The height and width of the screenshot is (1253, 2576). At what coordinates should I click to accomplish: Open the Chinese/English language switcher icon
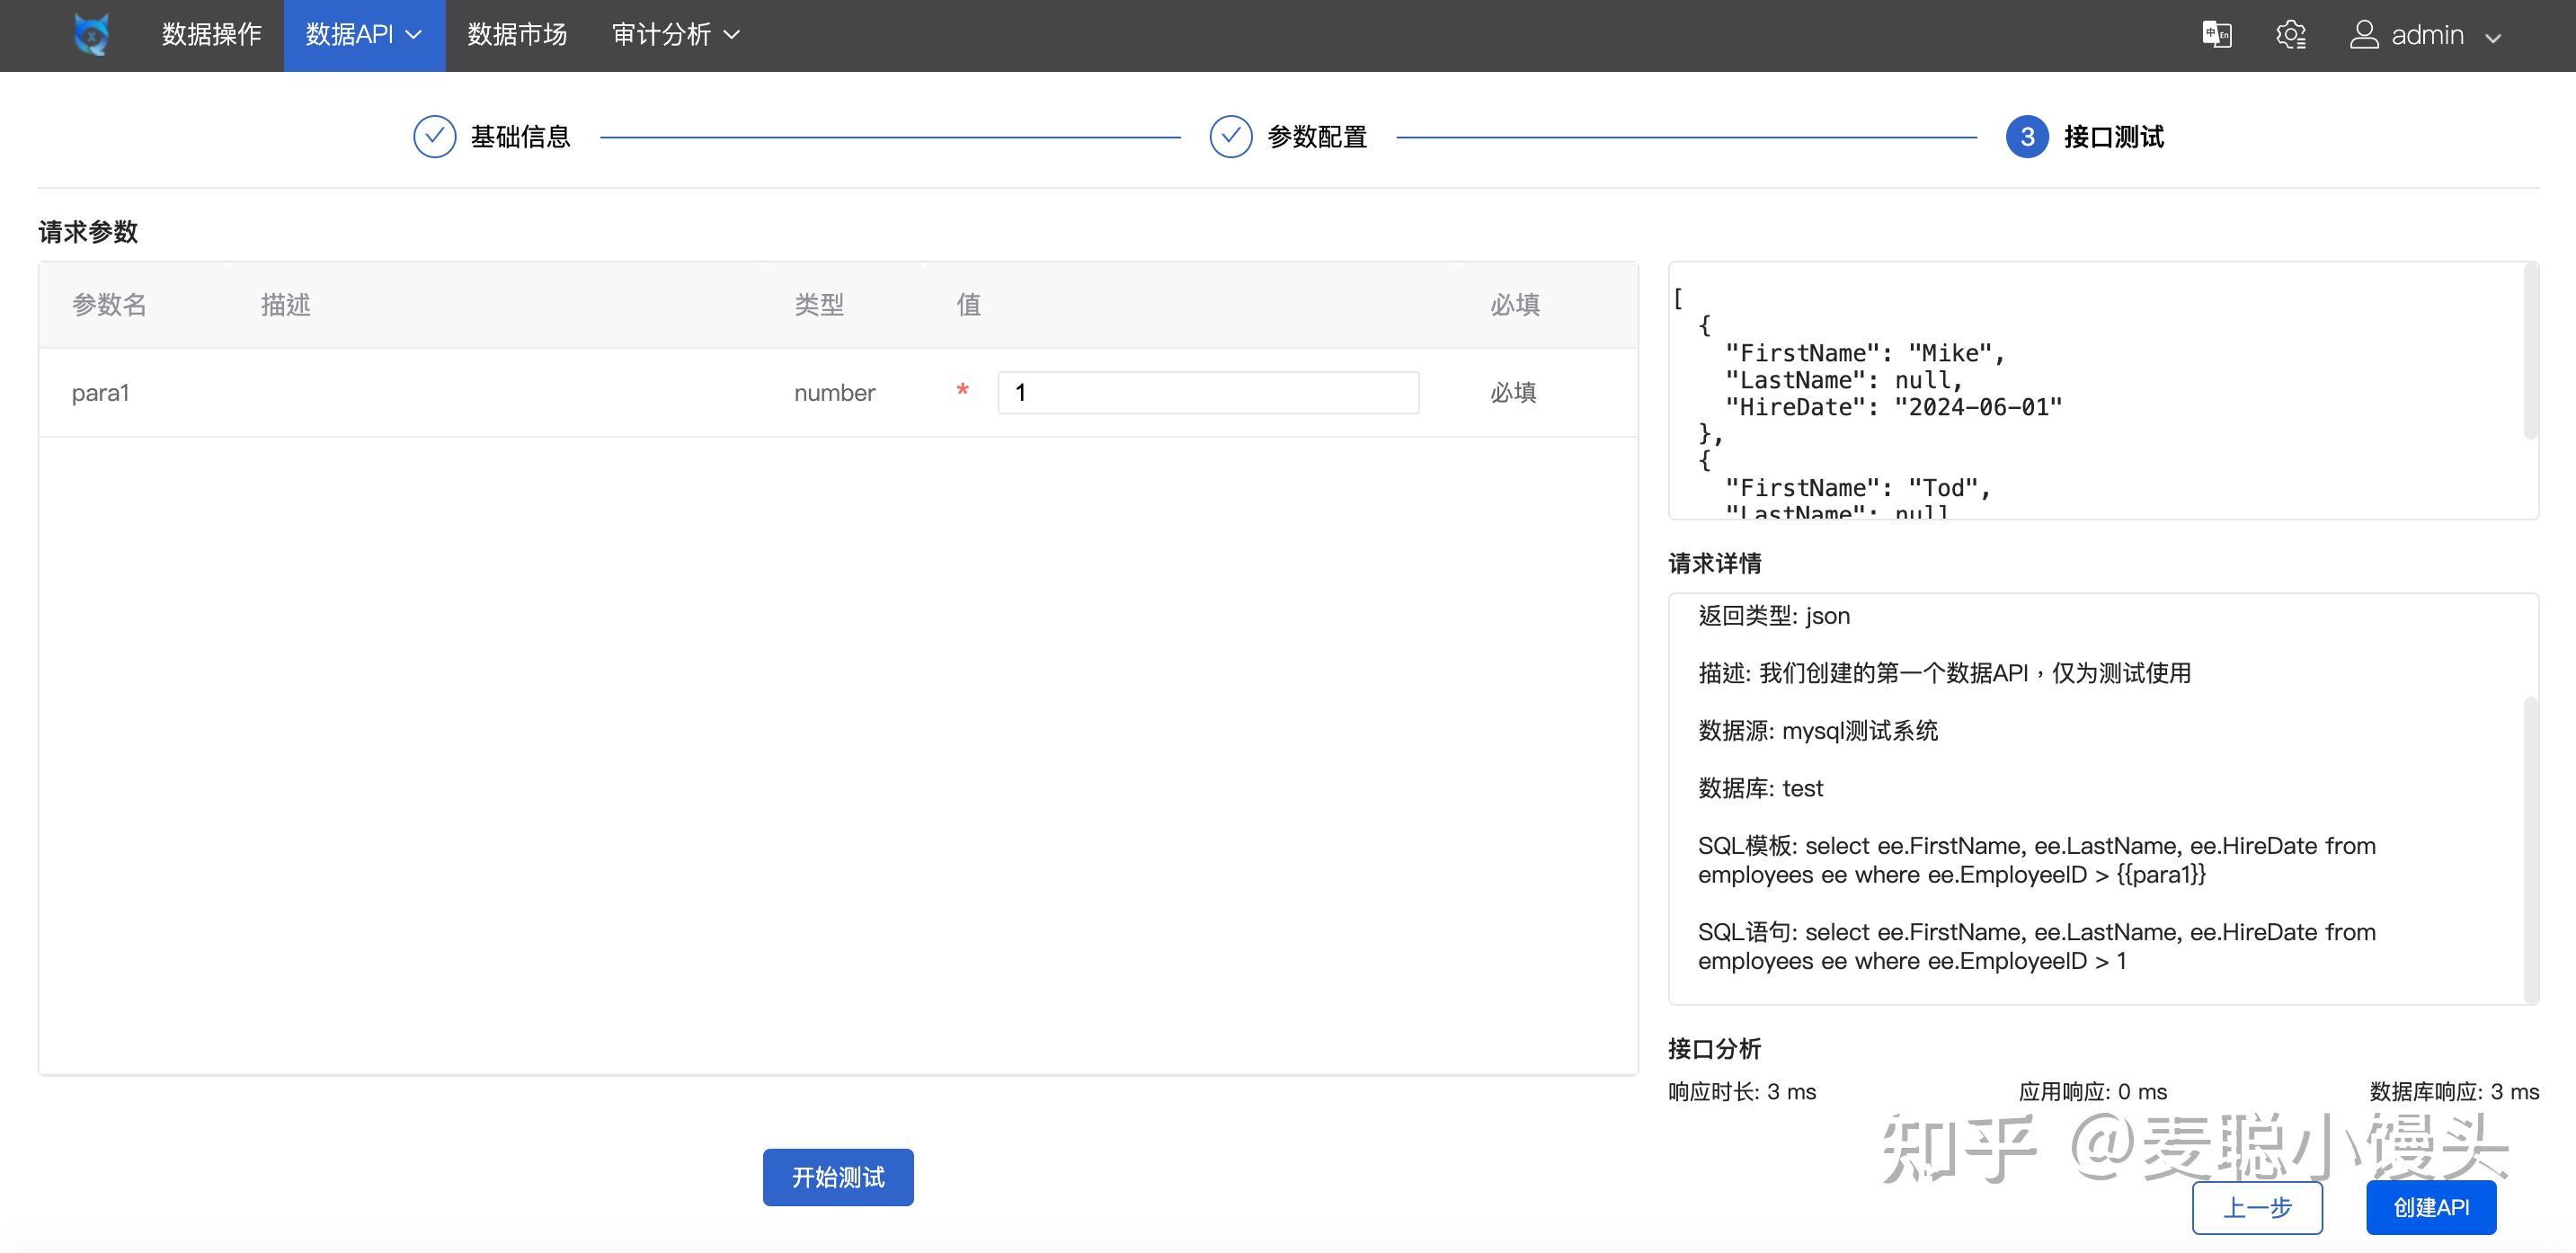click(x=2217, y=34)
